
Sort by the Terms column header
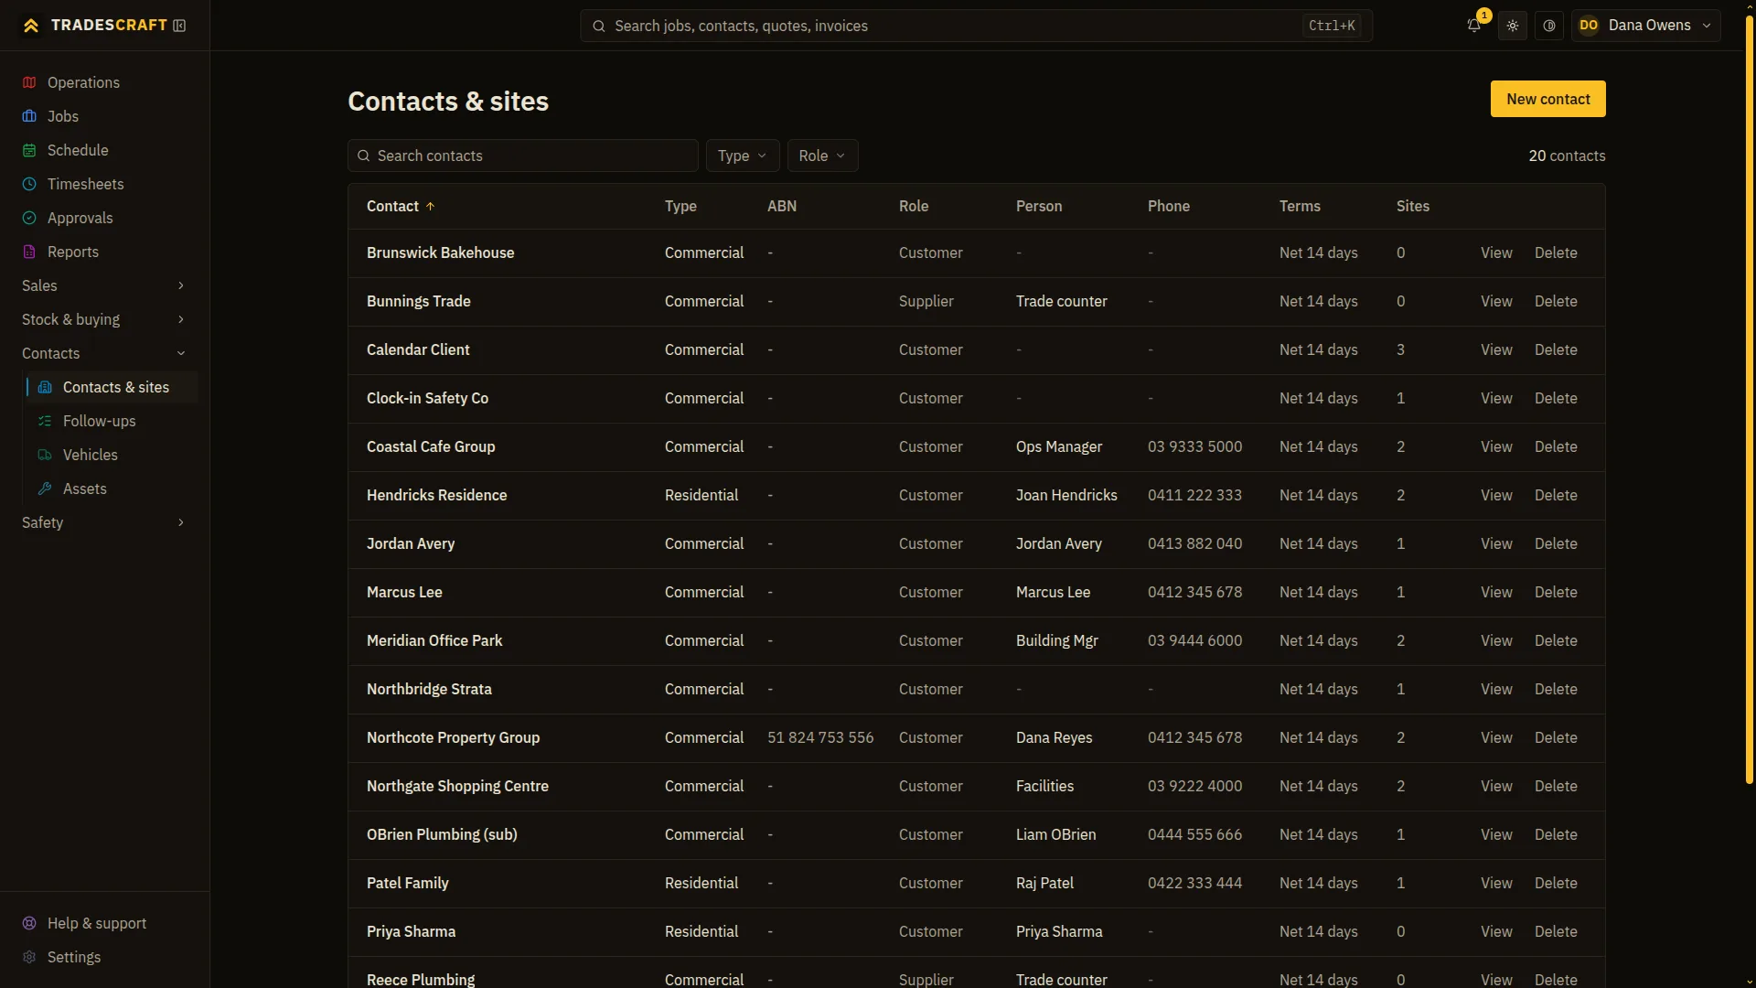tap(1300, 207)
